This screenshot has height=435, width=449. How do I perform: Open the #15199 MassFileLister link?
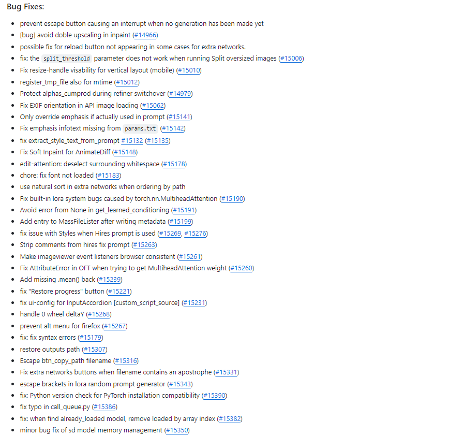181,222
